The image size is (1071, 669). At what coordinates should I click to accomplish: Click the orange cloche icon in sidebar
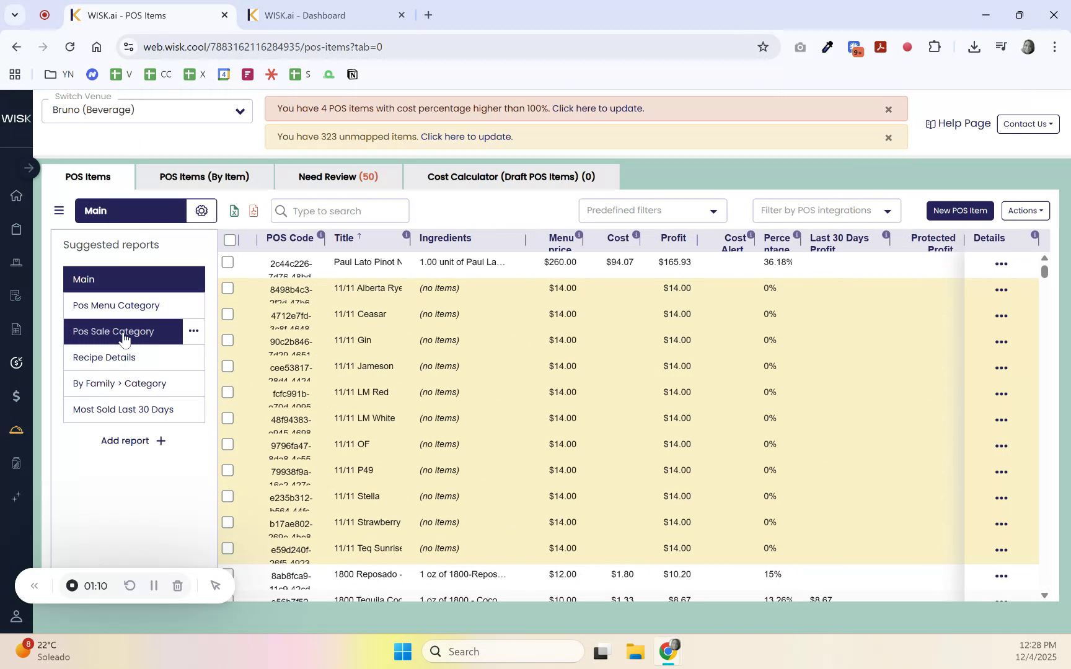pos(16,429)
